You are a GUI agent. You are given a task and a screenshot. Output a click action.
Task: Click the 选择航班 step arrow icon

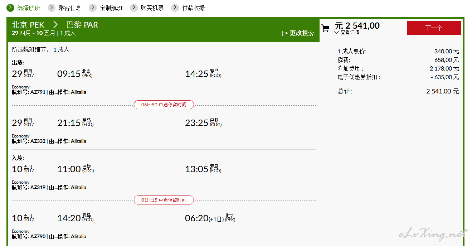(x=10, y=8)
